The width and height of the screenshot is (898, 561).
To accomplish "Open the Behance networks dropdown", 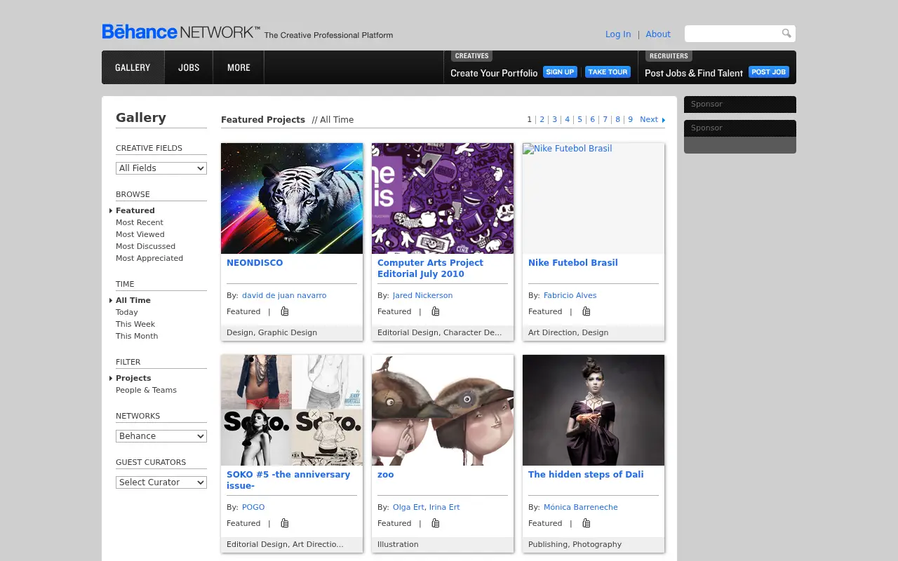I will coord(161,436).
